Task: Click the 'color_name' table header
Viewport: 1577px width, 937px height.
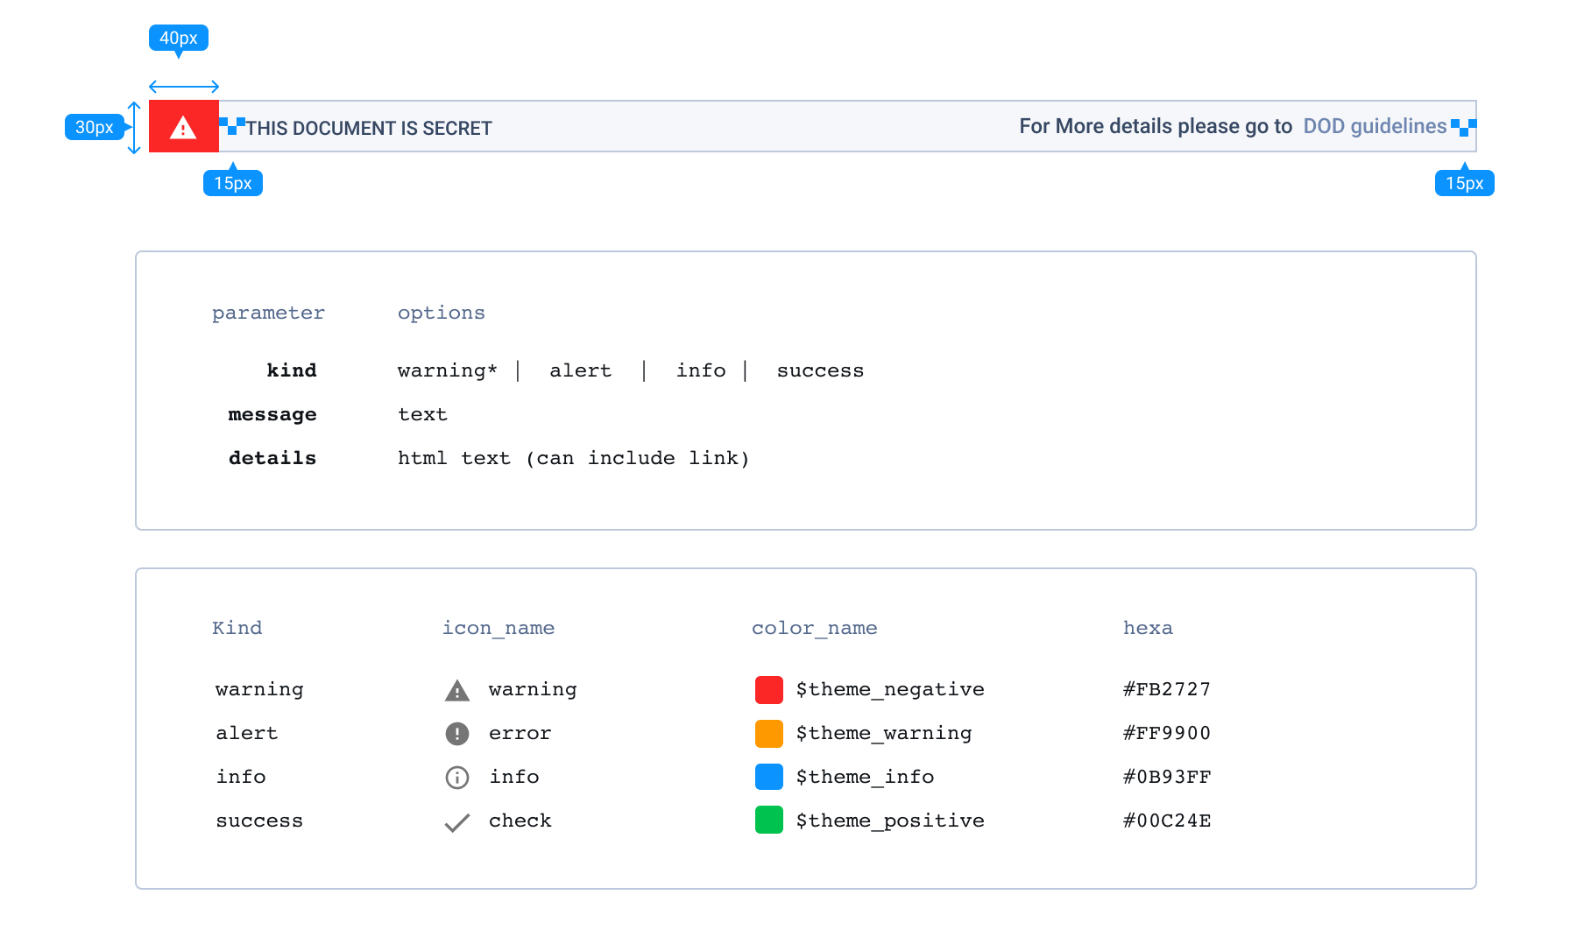Action: pyautogui.click(x=815, y=628)
